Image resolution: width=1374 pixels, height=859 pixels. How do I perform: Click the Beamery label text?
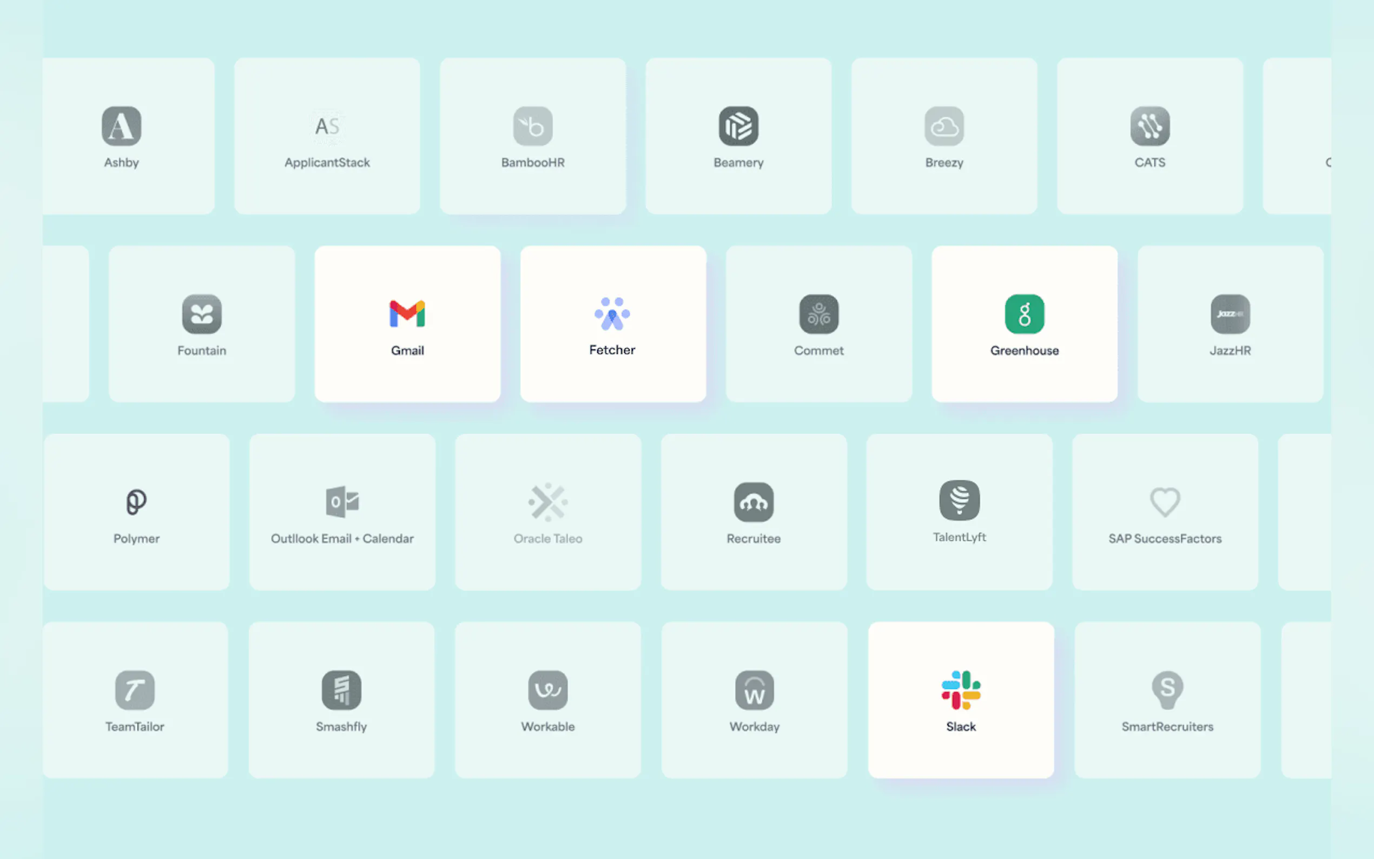(x=738, y=163)
